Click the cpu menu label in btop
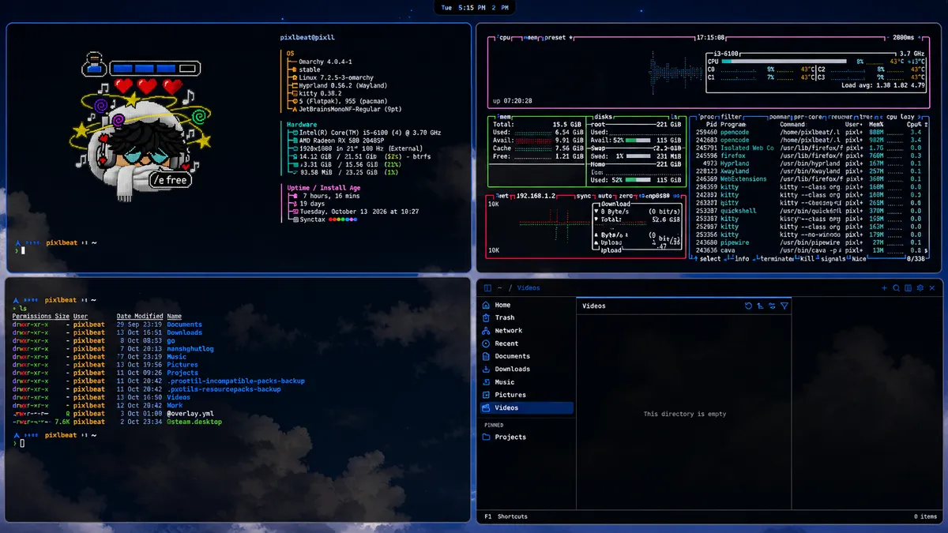The width and height of the screenshot is (948, 533). [x=504, y=37]
